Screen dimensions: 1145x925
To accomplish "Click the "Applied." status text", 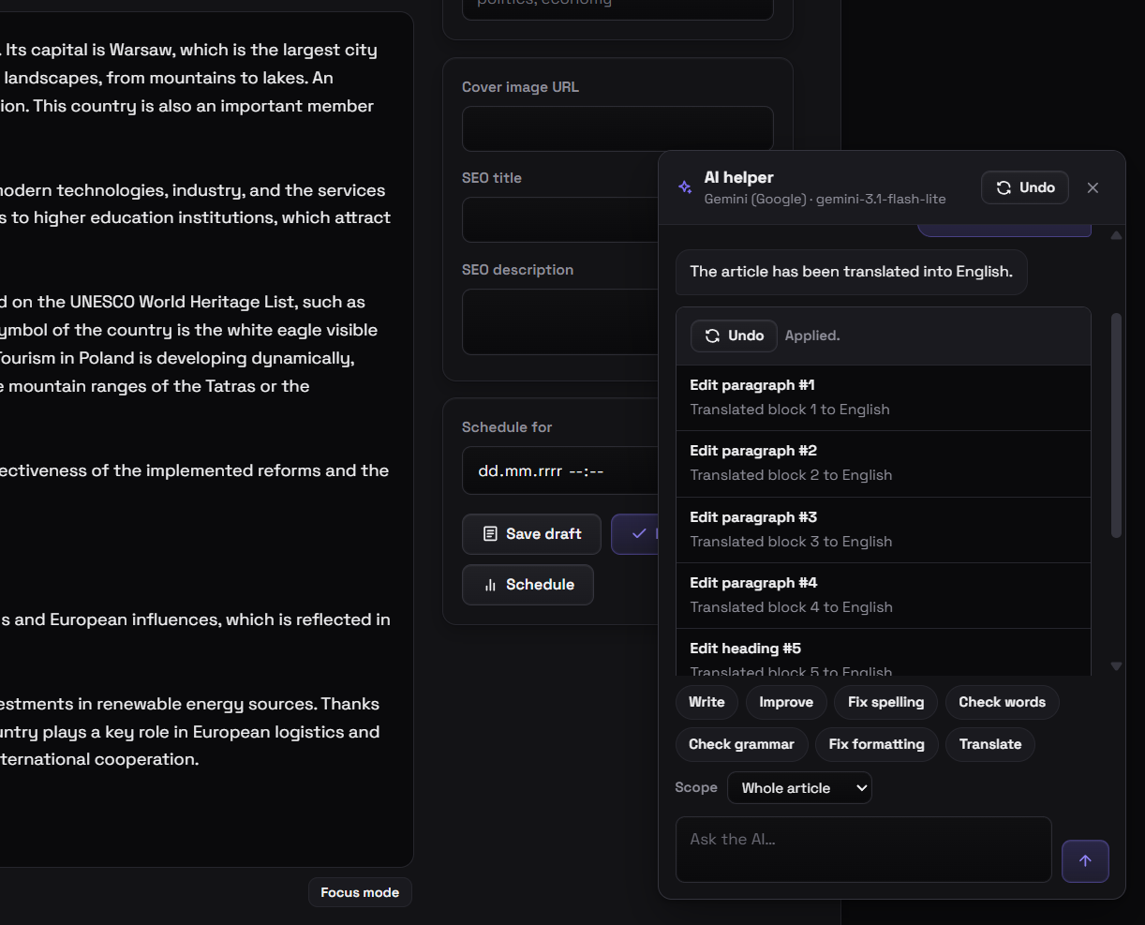I will [x=812, y=336].
